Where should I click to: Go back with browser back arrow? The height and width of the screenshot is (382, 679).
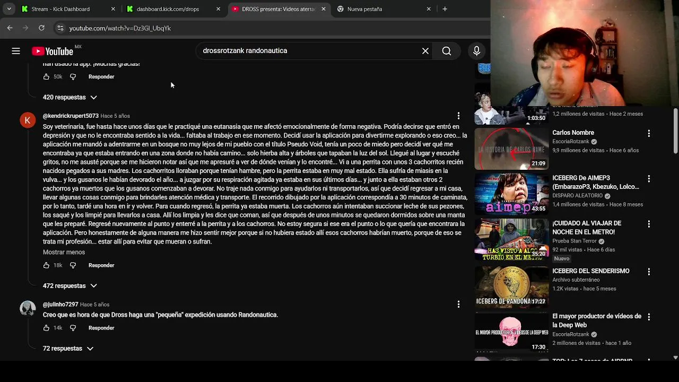pos(10,28)
